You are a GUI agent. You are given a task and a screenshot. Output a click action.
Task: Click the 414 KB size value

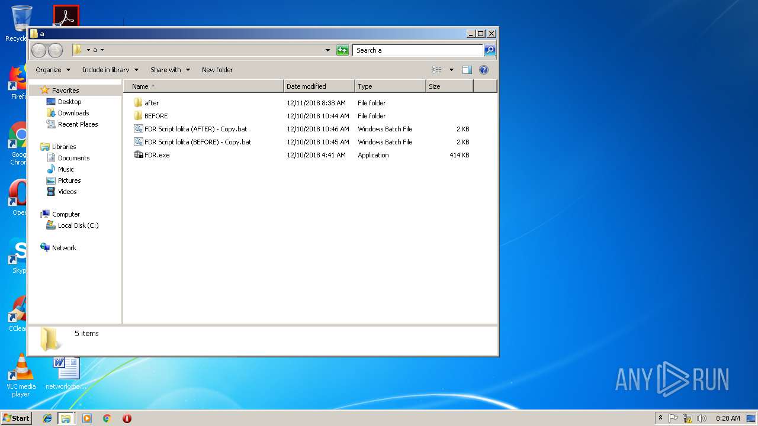pyautogui.click(x=459, y=155)
